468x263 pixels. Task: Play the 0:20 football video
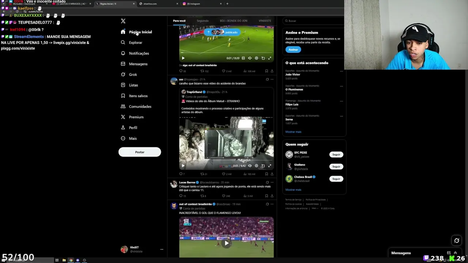point(183,58)
